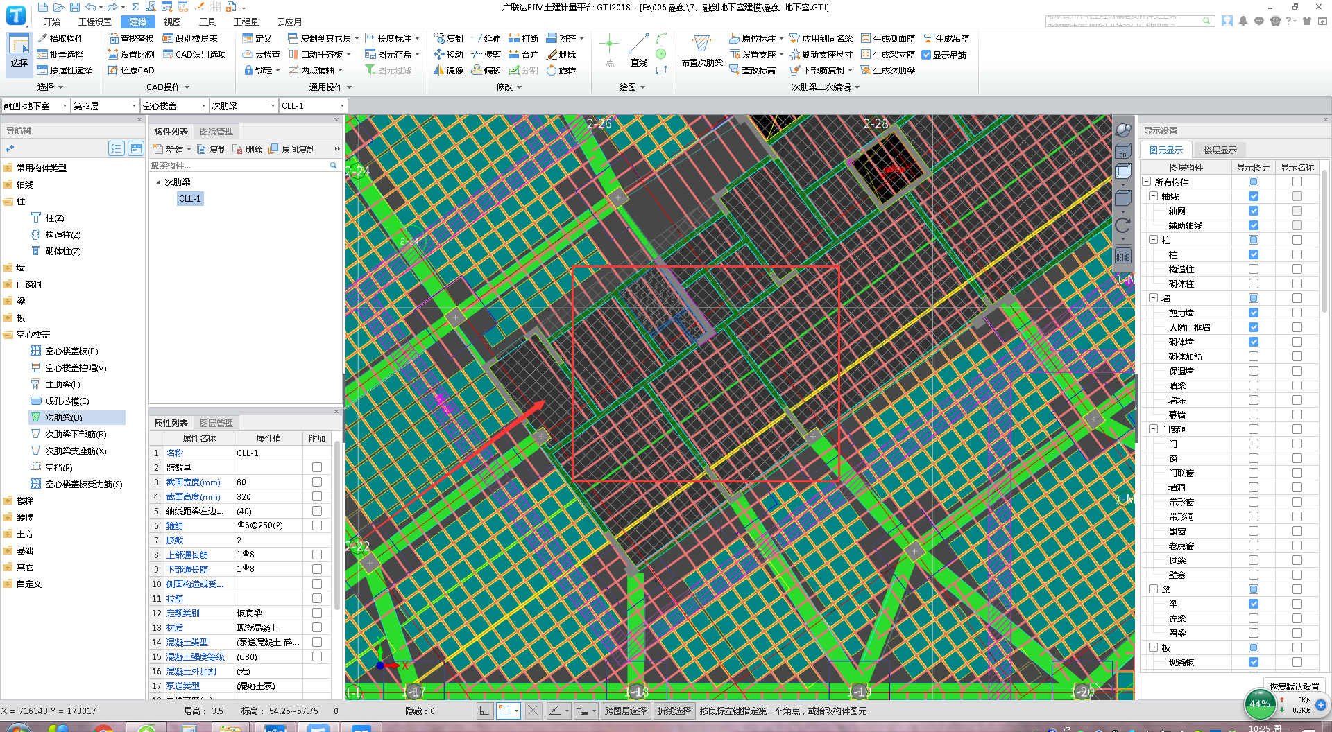Click the 布置次肋梁 tool
This screenshot has height=732, width=1332.
(701, 51)
